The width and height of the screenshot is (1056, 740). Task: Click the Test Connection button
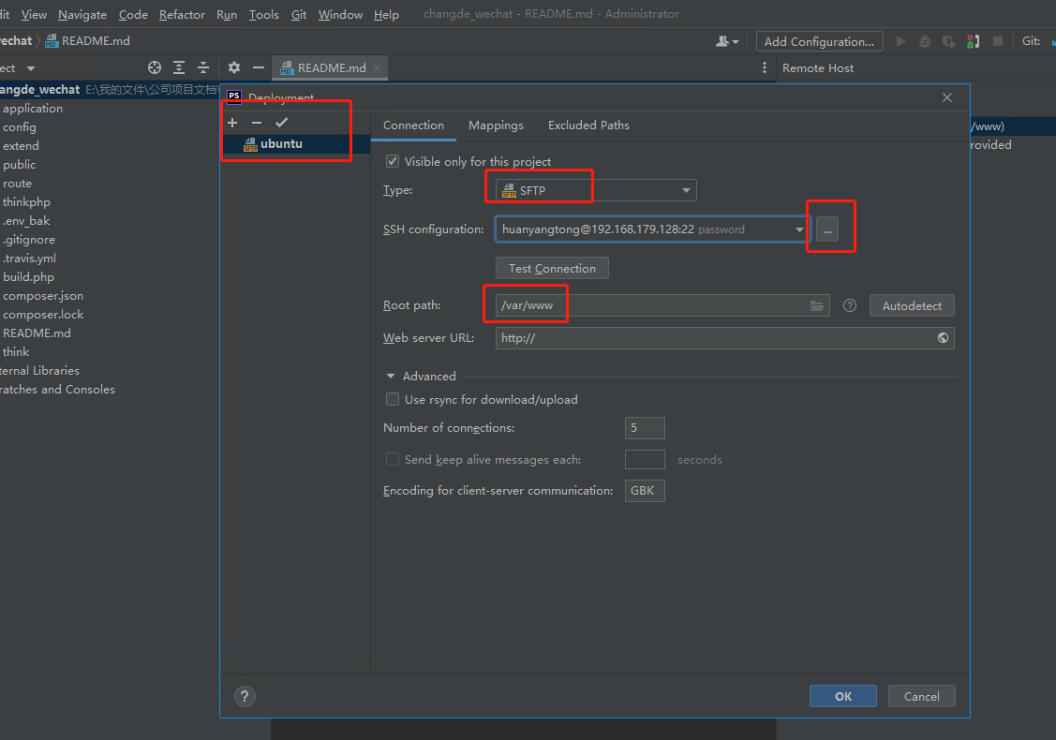[x=552, y=268]
